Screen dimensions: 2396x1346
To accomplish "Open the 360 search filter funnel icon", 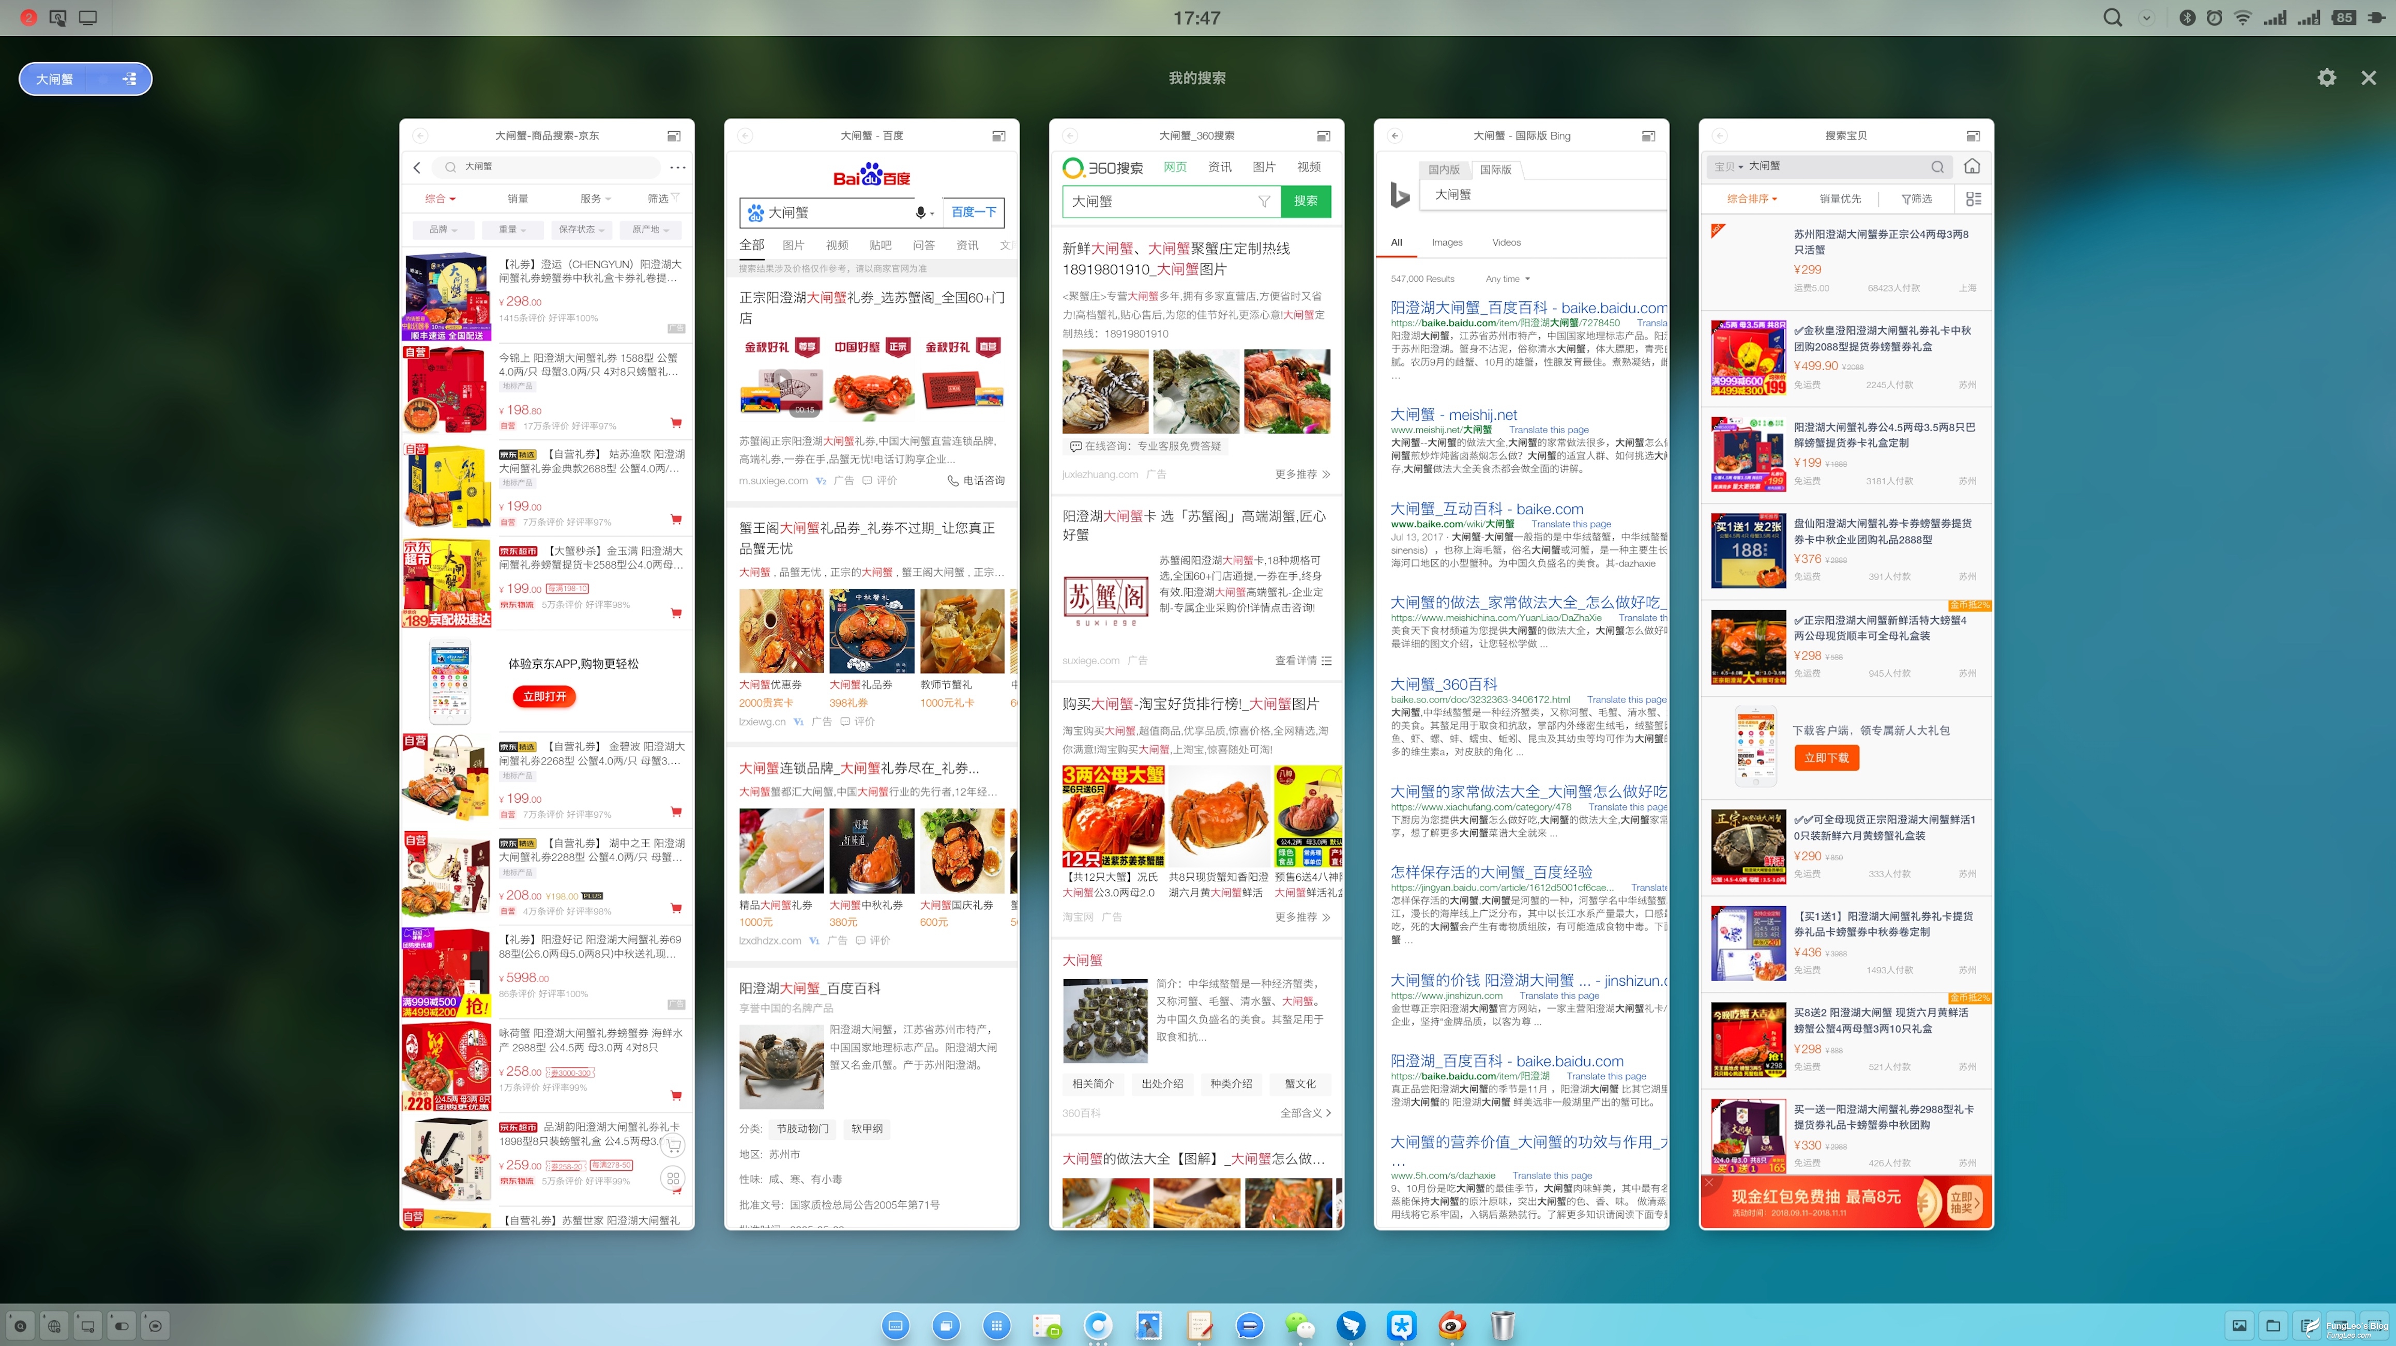I will (x=1264, y=201).
